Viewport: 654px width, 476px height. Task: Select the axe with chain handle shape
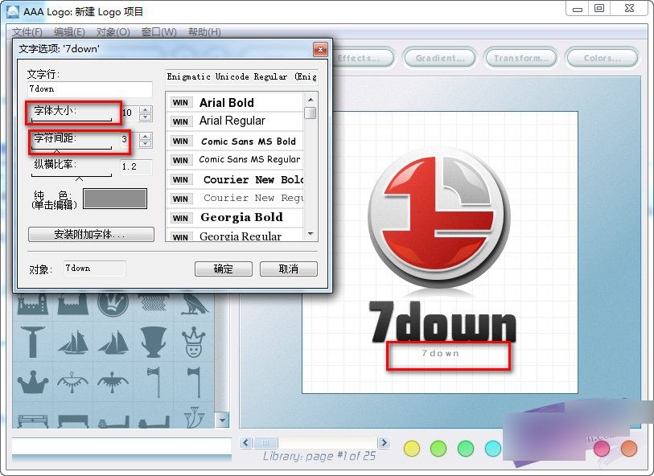coord(154,382)
